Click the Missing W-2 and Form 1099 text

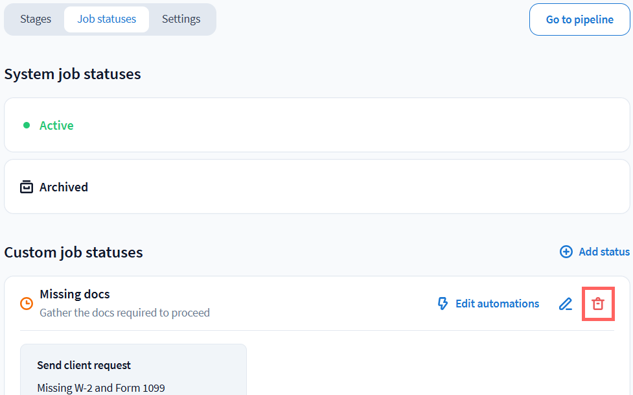click(101, 388)
